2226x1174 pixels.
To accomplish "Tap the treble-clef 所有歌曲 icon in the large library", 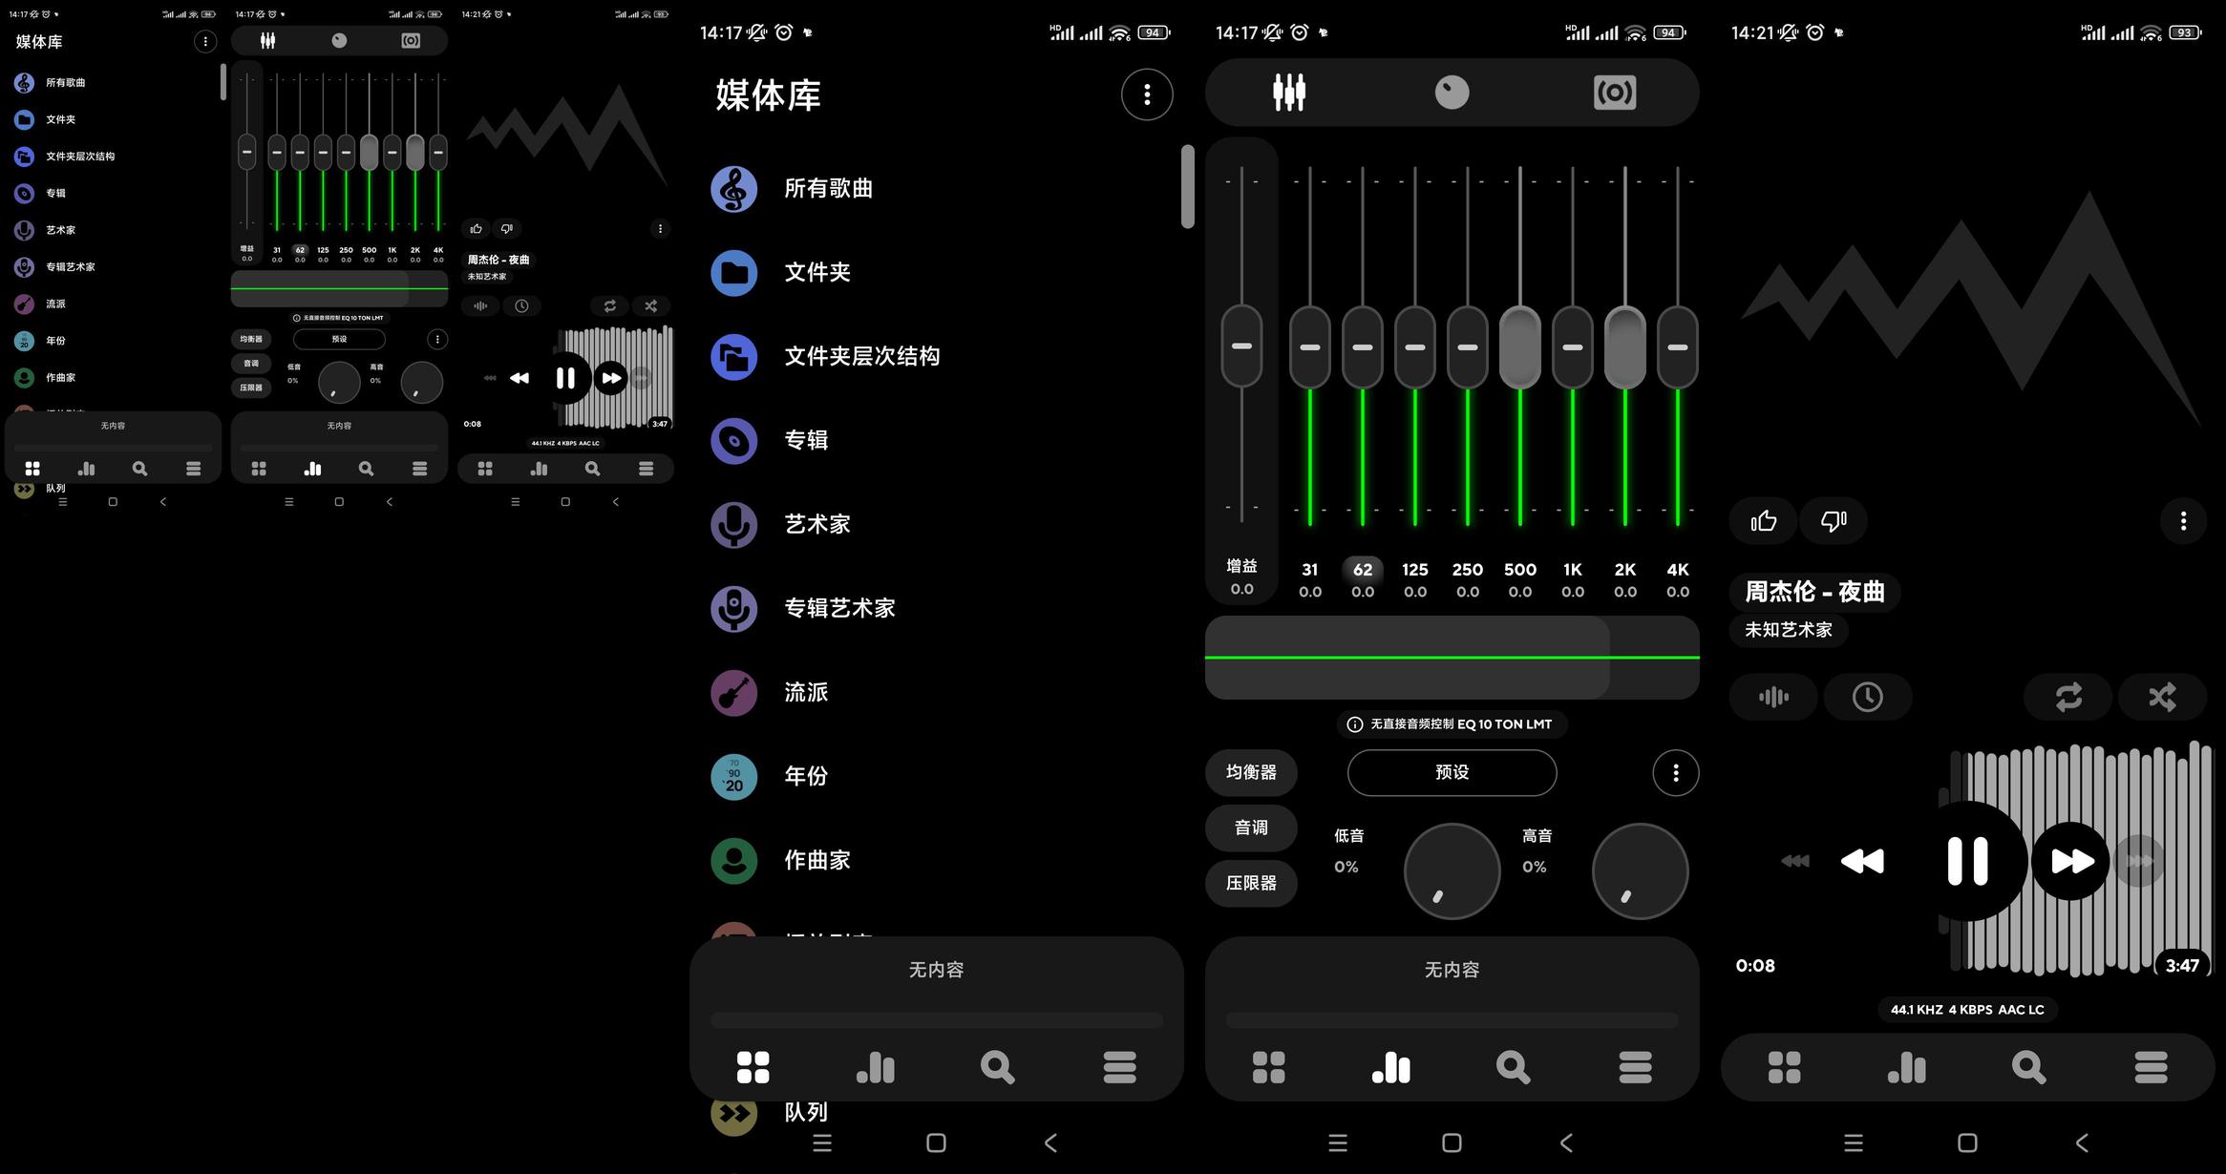I will pos(734,189).
